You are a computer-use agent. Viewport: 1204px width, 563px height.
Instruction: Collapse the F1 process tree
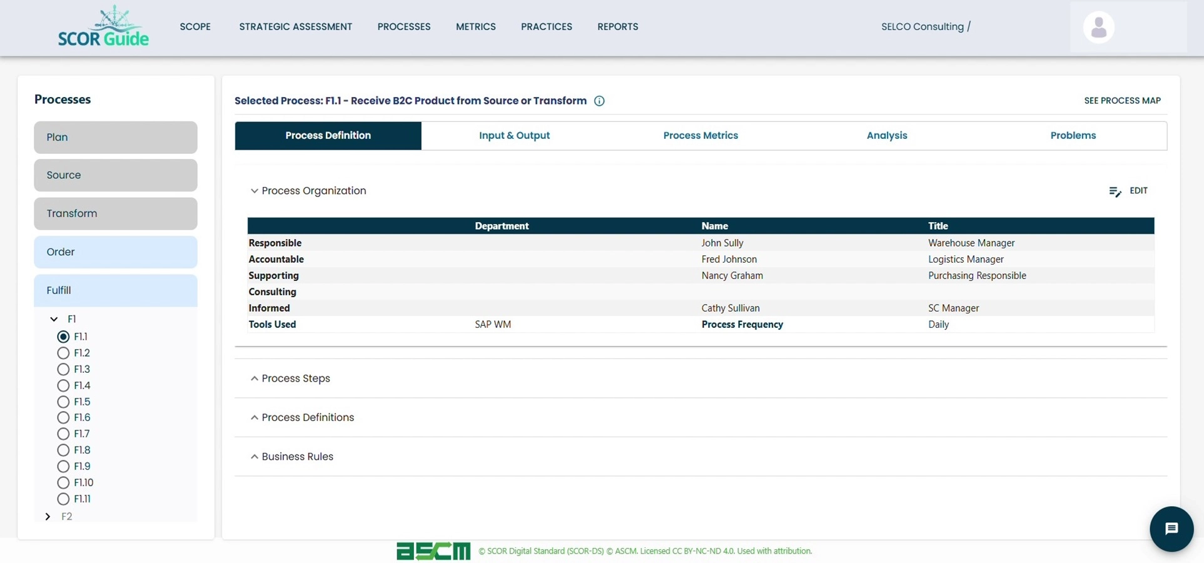click(x=53, y=318)
